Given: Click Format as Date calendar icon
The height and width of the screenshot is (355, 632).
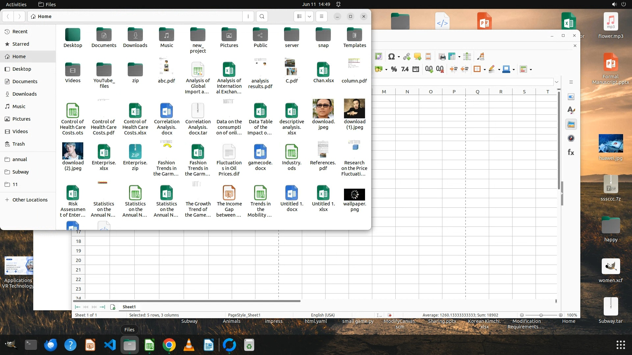Looking at the screenshot, I should (416, 69).
